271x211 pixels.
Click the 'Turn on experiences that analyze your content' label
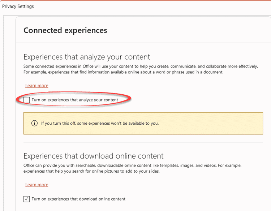click(75, 100)
